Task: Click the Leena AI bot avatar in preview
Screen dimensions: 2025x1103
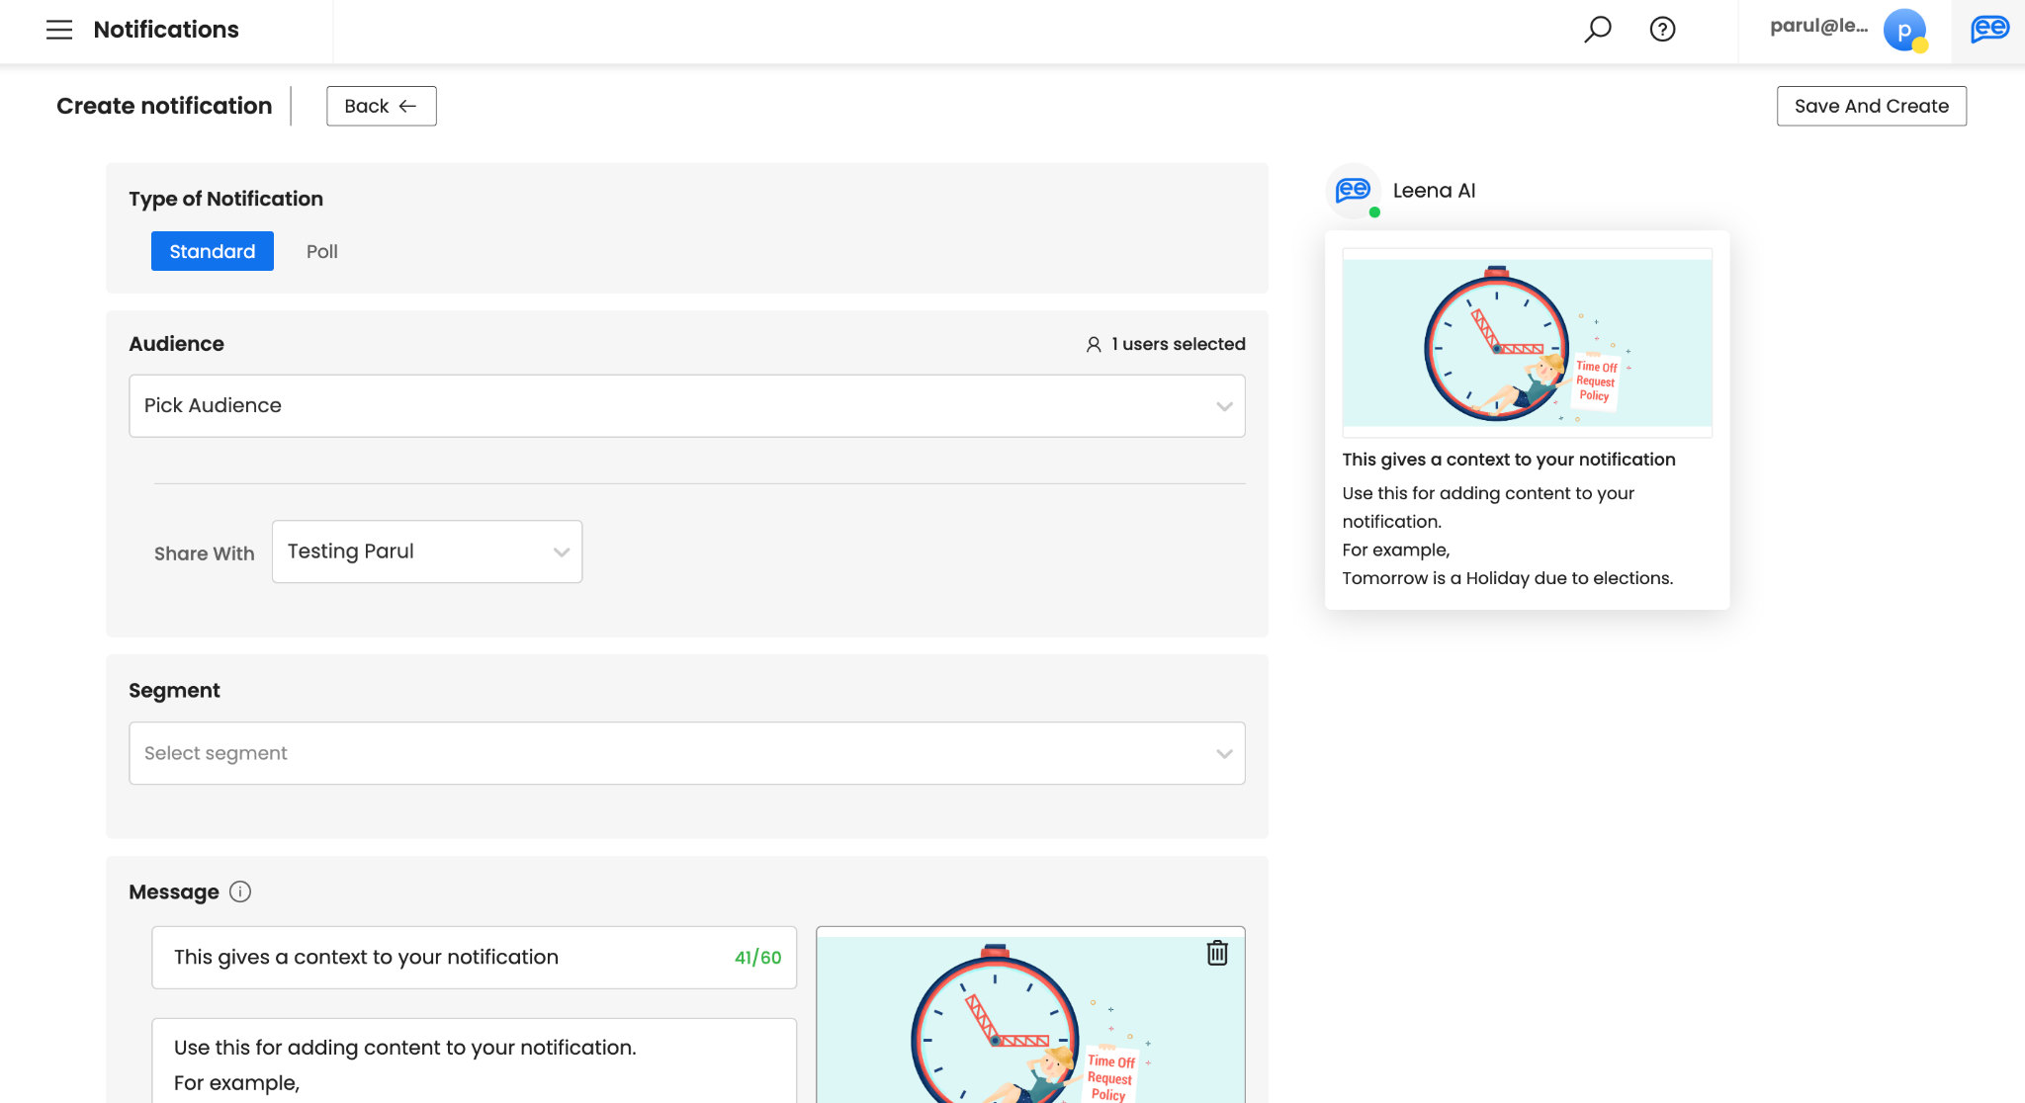Action: tap(1353, 191)
